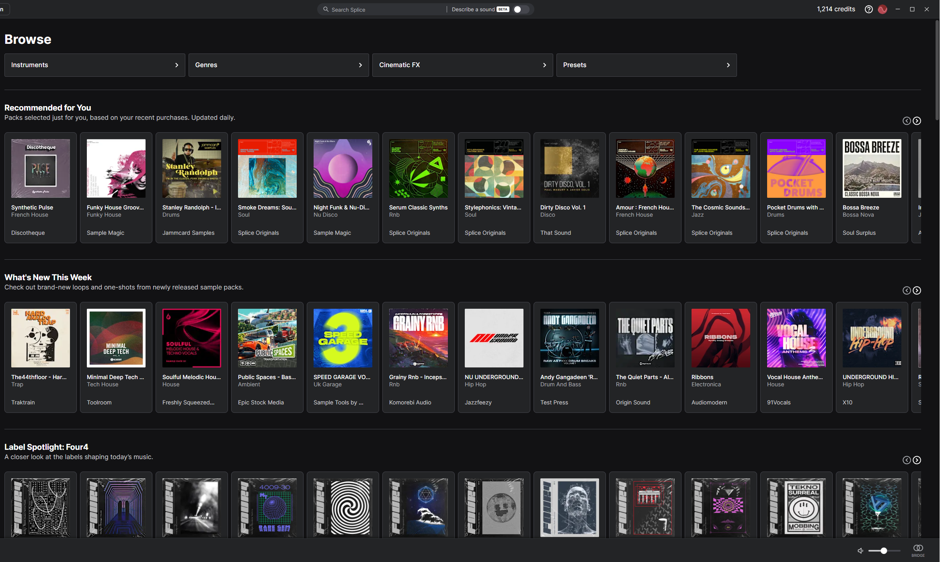Click the volume speaker icon

[860, 551]
